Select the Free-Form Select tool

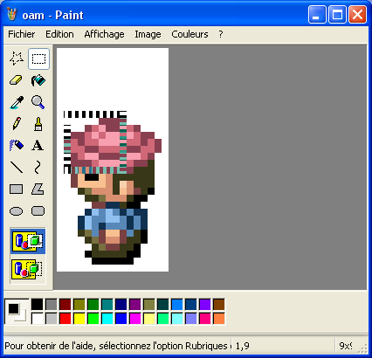tap(17, 59)
